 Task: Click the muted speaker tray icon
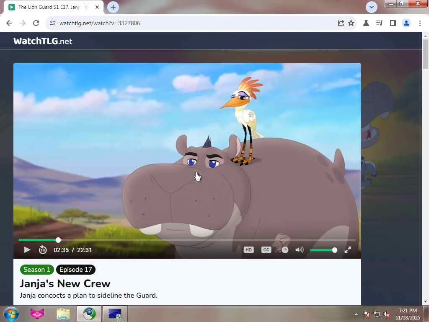point(387,314)
